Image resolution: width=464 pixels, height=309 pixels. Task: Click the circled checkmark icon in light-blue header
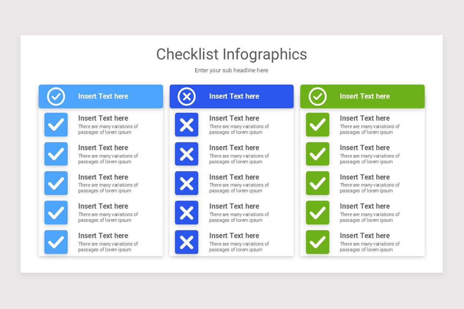56,96
